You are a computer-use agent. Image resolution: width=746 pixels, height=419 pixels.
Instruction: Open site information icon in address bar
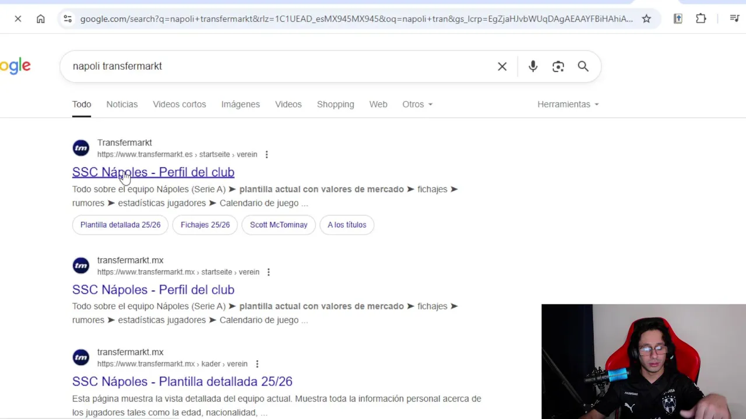[x=68, y=19]
